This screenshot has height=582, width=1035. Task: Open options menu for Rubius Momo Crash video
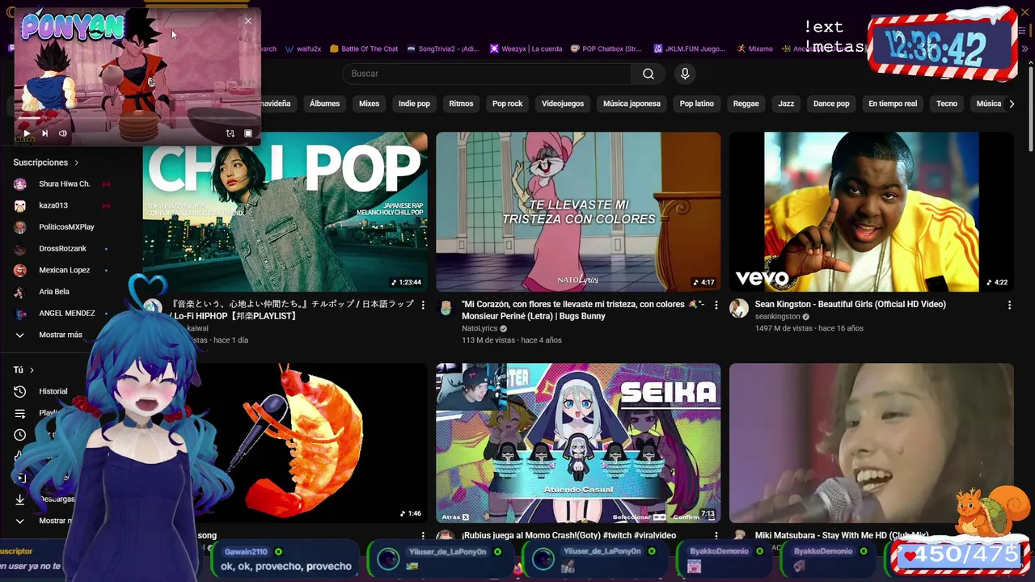(x=716, y=535)
